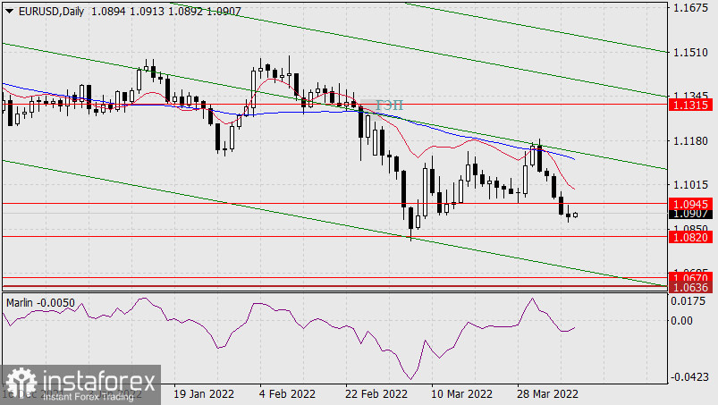Select the 1.0945 price level tag
Viewport: 718px width, 405px height.
tap(691, 203)
